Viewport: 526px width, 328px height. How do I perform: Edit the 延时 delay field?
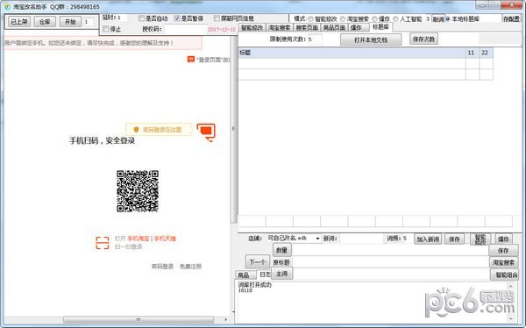click(x=122, y=18)
